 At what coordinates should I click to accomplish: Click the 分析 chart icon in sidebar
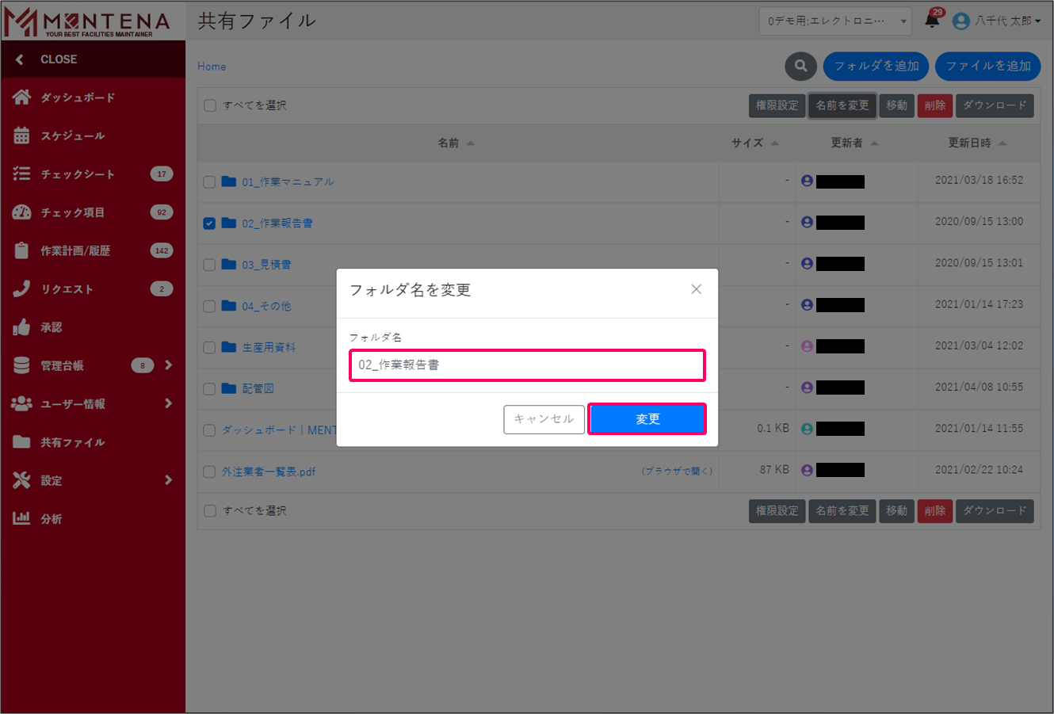click(x=21, y=519)
